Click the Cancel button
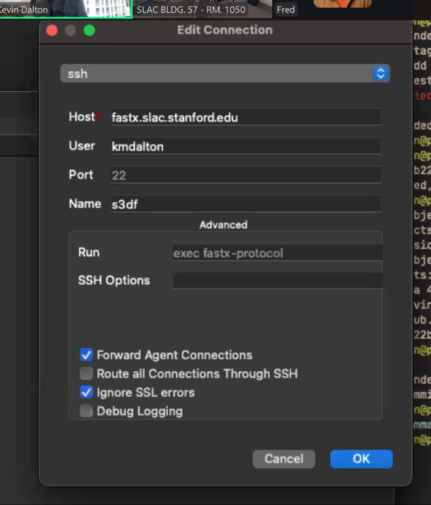431x505 pixels. tap(284, 459)
